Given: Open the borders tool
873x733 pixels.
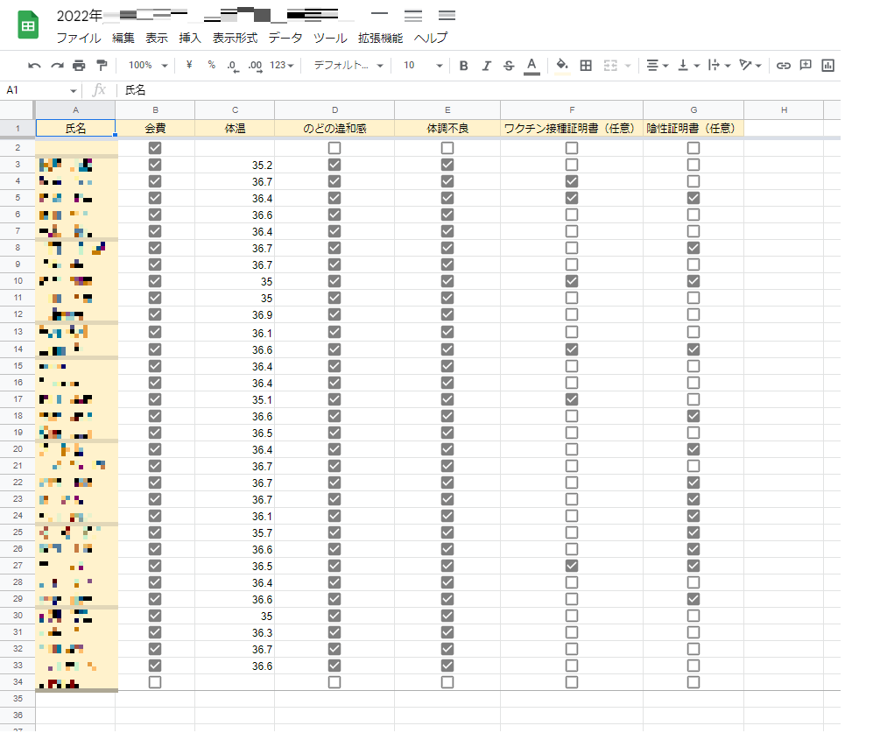Looking at the screenshot, I should point(586,66).
